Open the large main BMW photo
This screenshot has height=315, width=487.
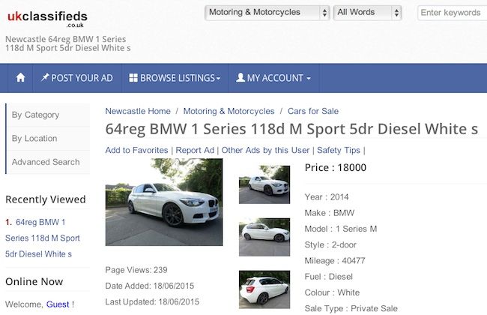click(x=164, y=202)
